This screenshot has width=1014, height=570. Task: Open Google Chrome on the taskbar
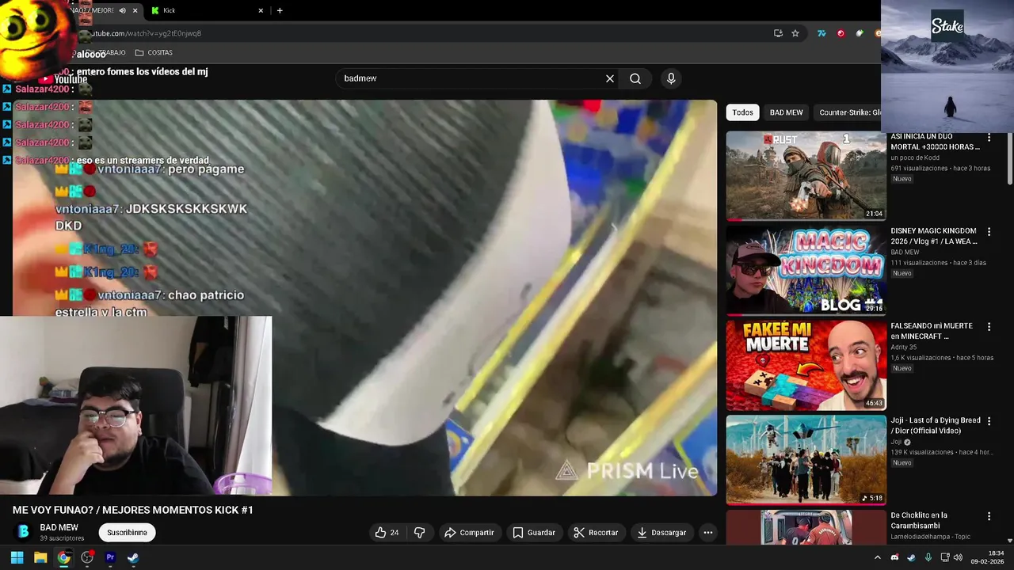[63, 557]
